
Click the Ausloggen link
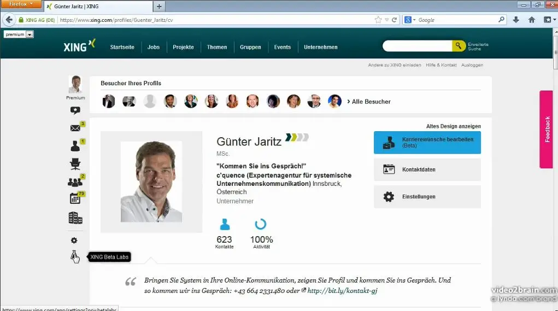(472, 65)
